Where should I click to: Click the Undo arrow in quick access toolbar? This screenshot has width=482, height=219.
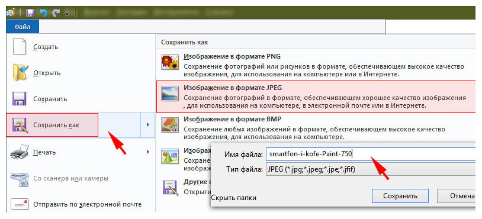pos(43,13)
